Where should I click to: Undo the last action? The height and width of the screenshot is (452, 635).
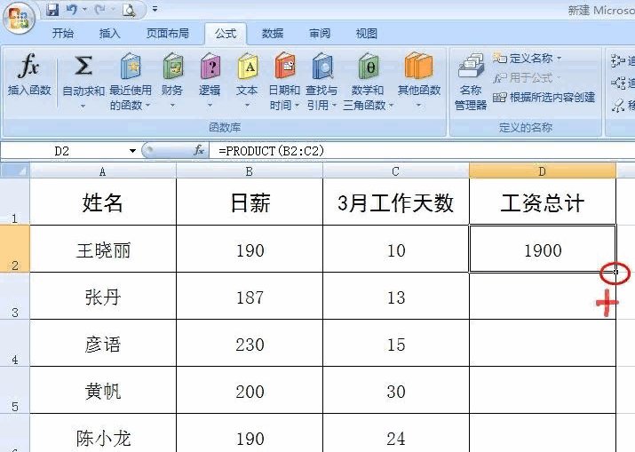[x=72, y=9]
